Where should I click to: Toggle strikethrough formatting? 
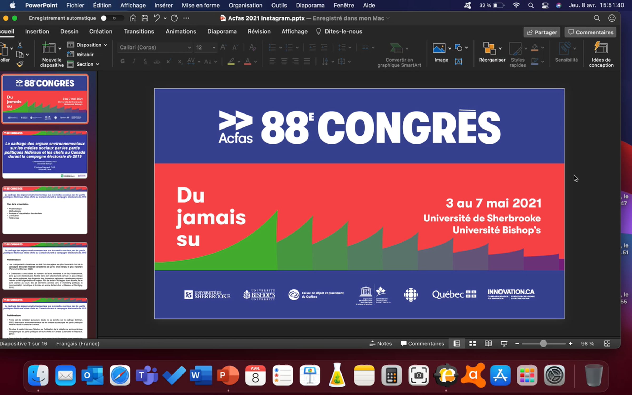click(x=157, y=61)
